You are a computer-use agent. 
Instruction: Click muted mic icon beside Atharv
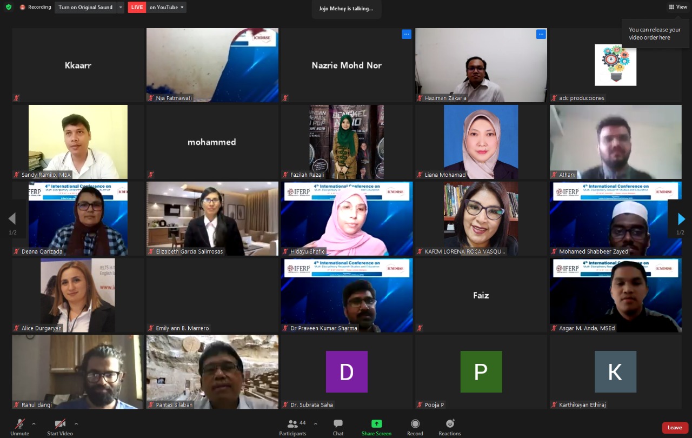tap(554, 175)
